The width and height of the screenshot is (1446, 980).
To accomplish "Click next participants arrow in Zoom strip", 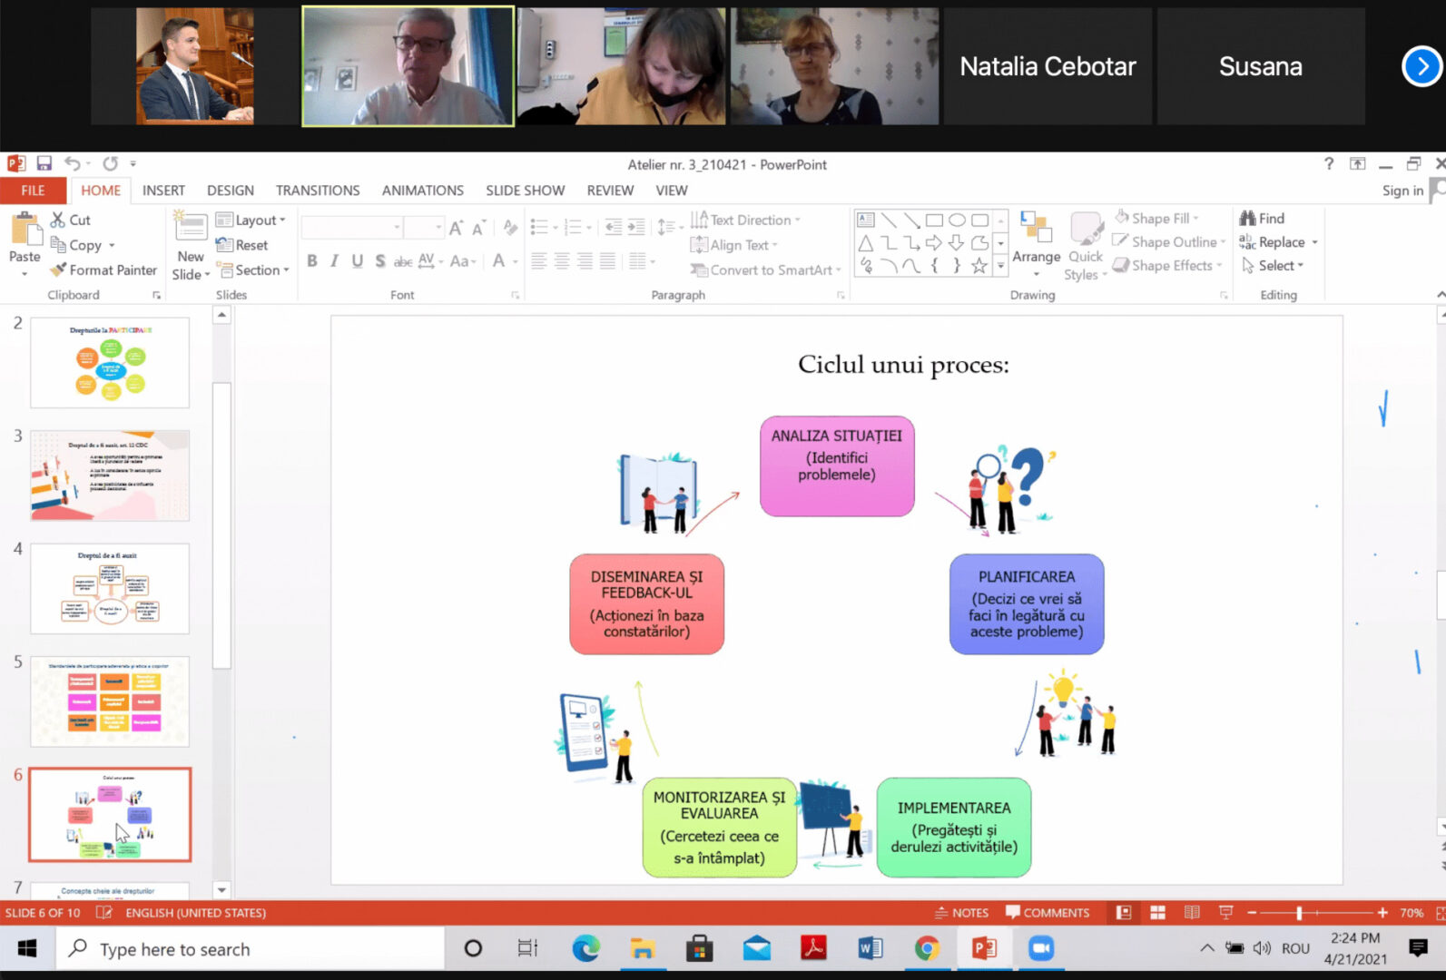I will point(1421,66).
